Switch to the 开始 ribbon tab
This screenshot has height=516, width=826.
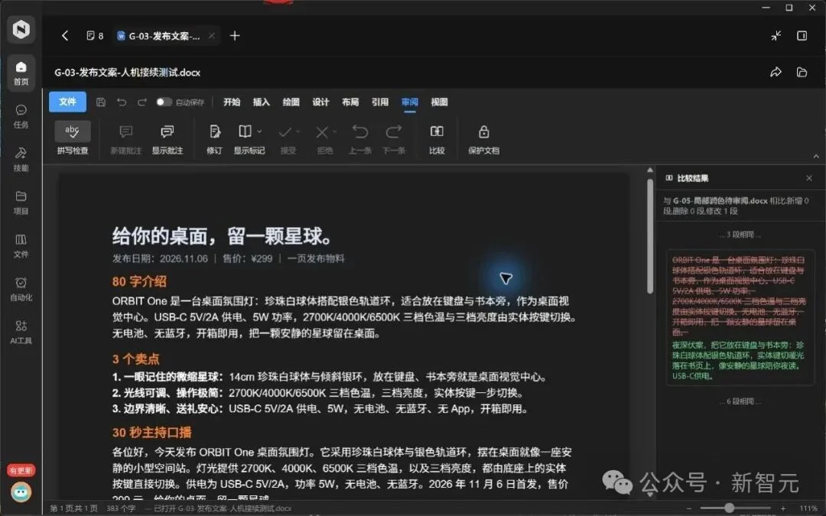(x=232, y=102)
